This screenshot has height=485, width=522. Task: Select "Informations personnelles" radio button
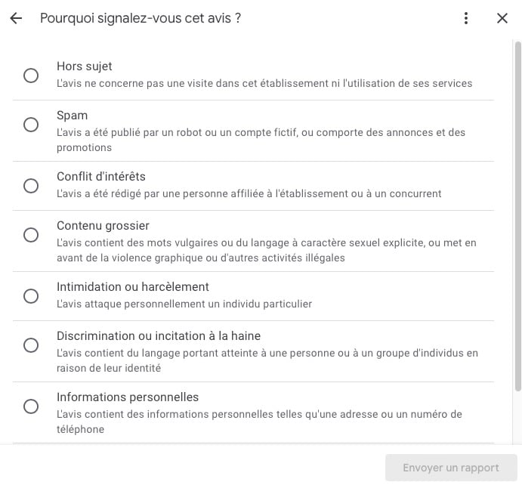pos(31,406)
